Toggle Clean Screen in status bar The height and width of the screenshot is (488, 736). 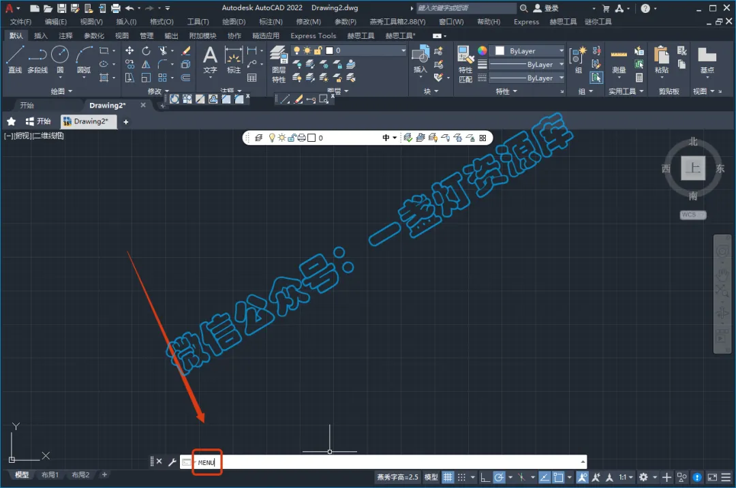click(712, 477)
